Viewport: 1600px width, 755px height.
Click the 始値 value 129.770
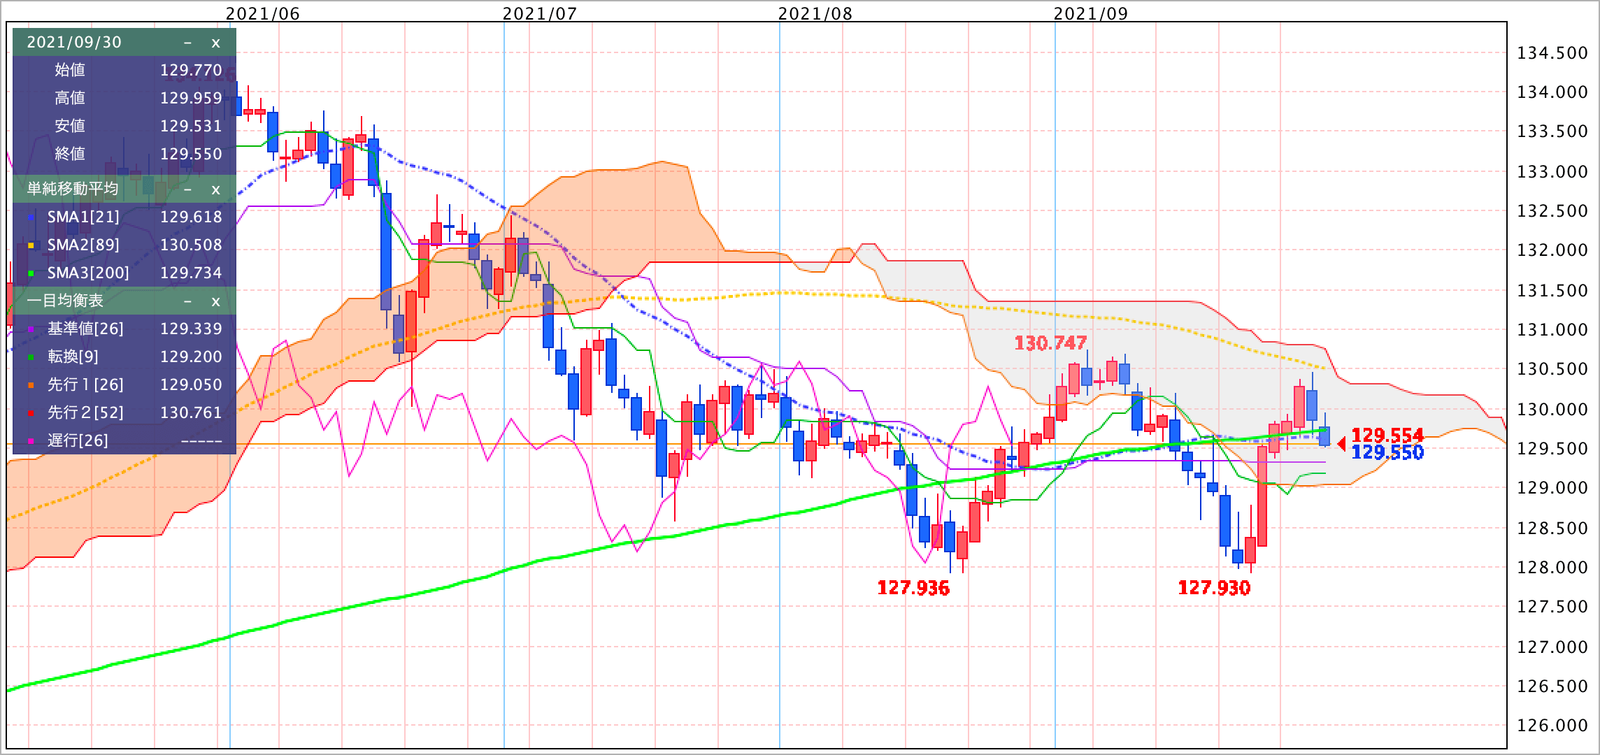click(191, 70)
